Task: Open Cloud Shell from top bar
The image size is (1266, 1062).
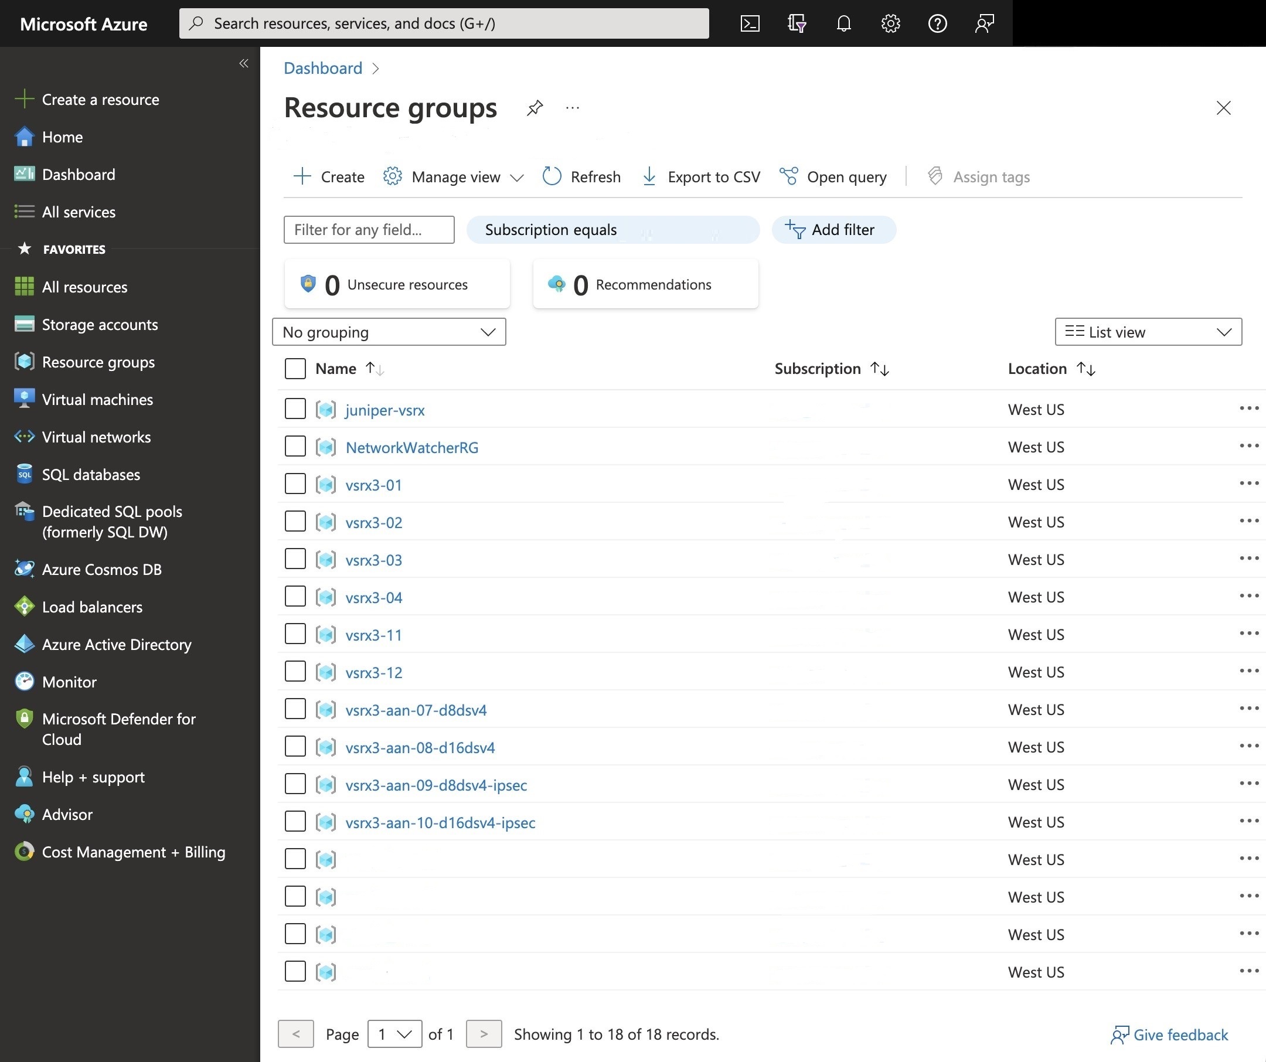Action: coord(750,23)
